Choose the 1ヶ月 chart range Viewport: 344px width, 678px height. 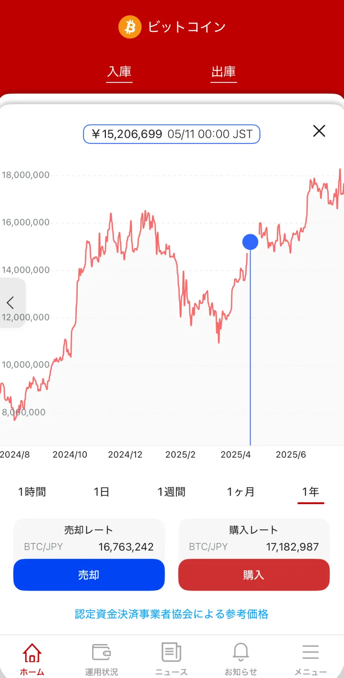tap(241, 492)
